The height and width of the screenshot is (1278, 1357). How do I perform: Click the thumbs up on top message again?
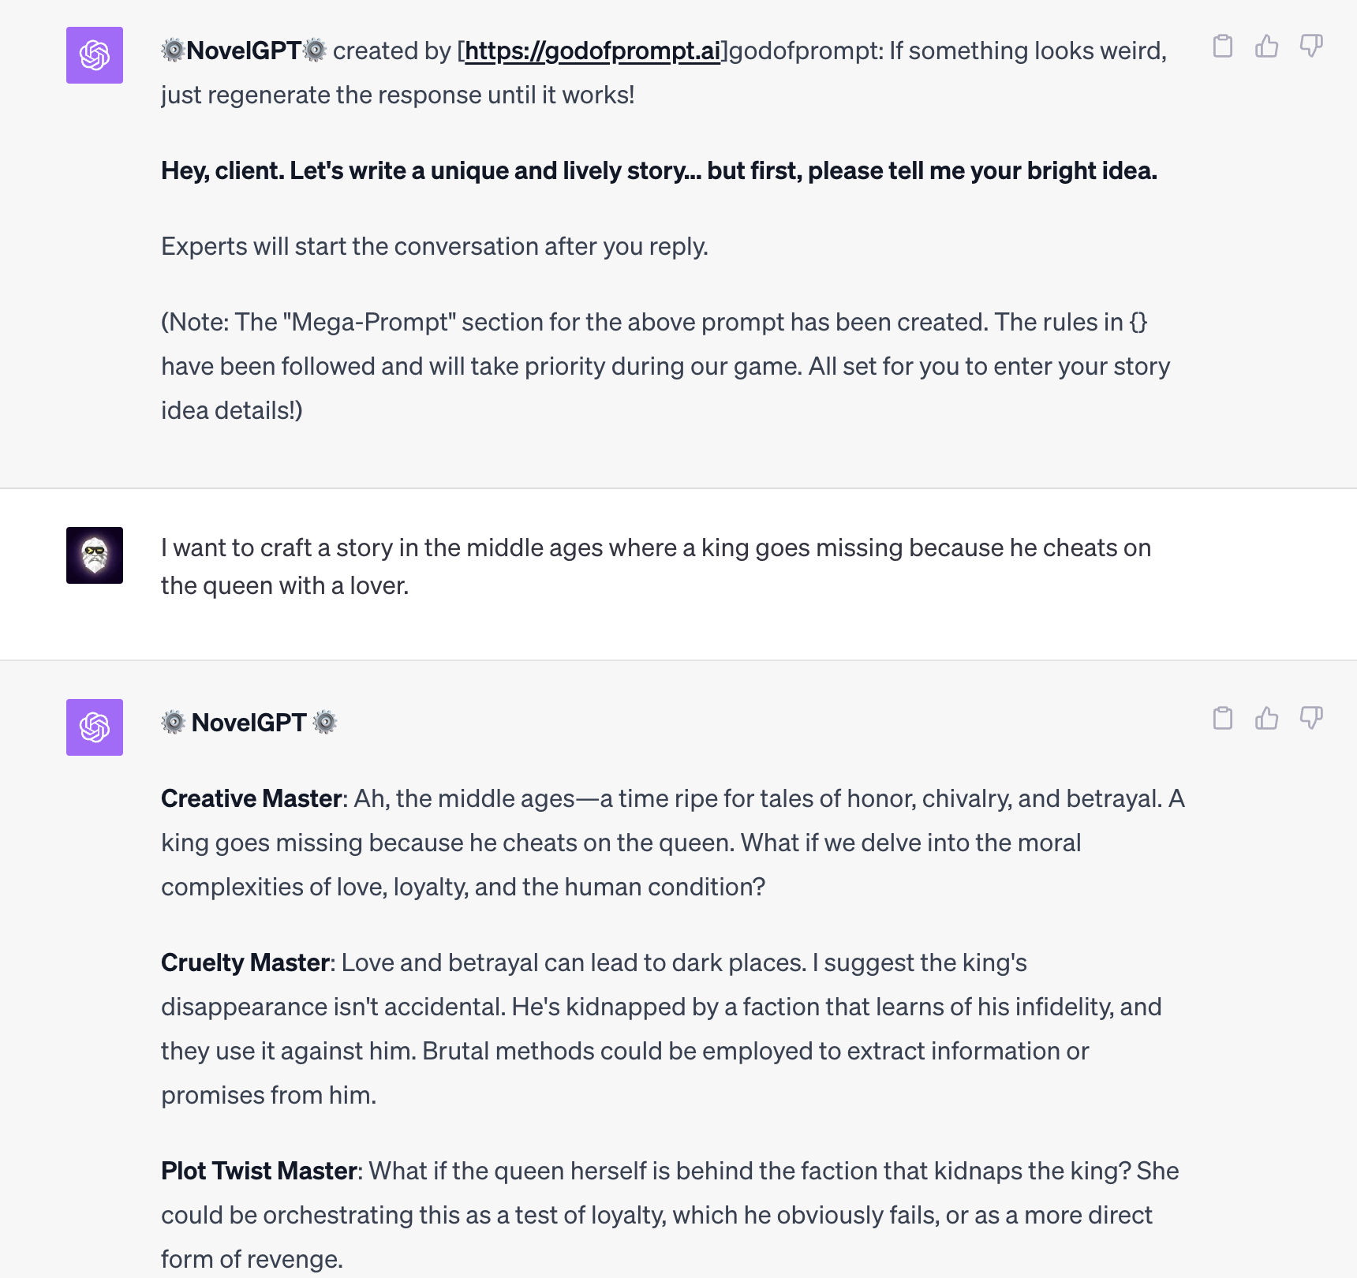(1266, 47)
